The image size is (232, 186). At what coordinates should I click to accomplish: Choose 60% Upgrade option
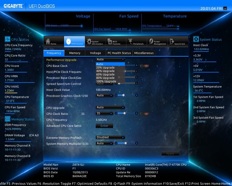pyautogui.click(x=110, y=74)
